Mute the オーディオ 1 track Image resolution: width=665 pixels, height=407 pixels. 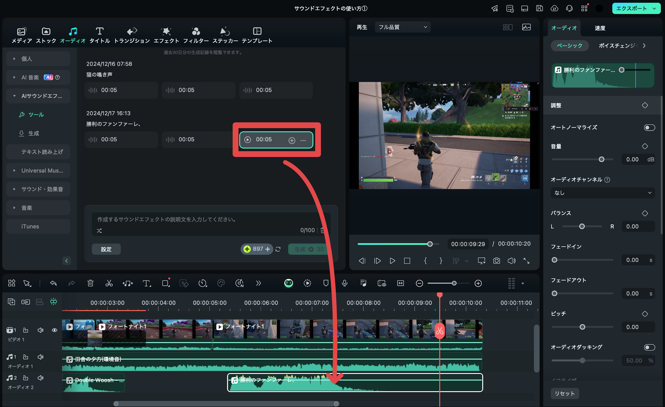point(40,357)
